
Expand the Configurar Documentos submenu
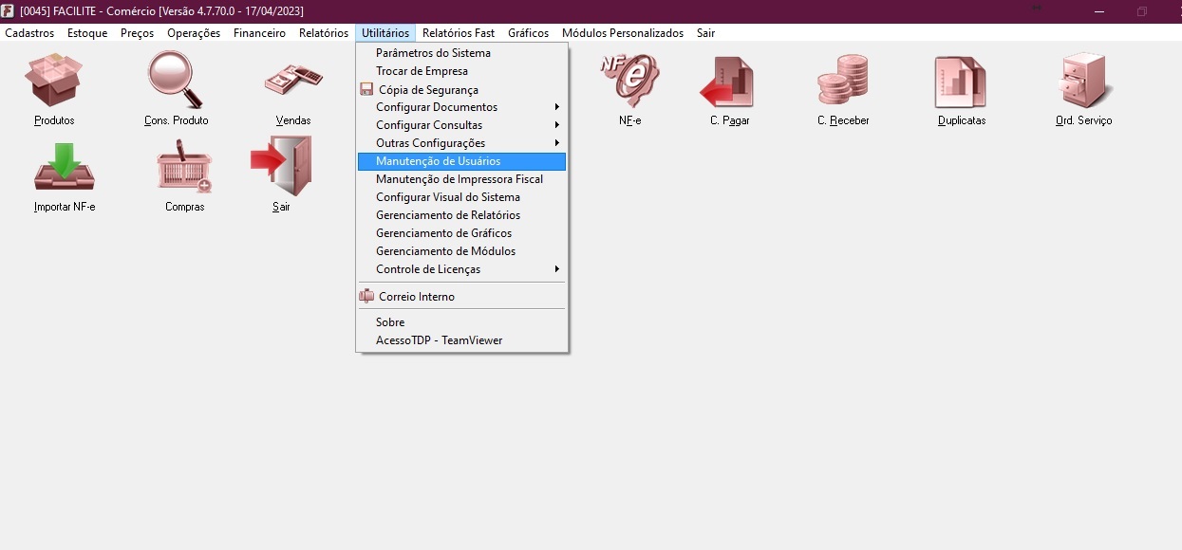pyautogui.click(x=461, y=107)
